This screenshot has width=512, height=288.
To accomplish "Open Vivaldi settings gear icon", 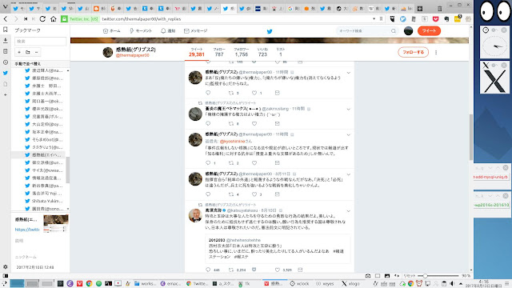I will pos(6,266).
